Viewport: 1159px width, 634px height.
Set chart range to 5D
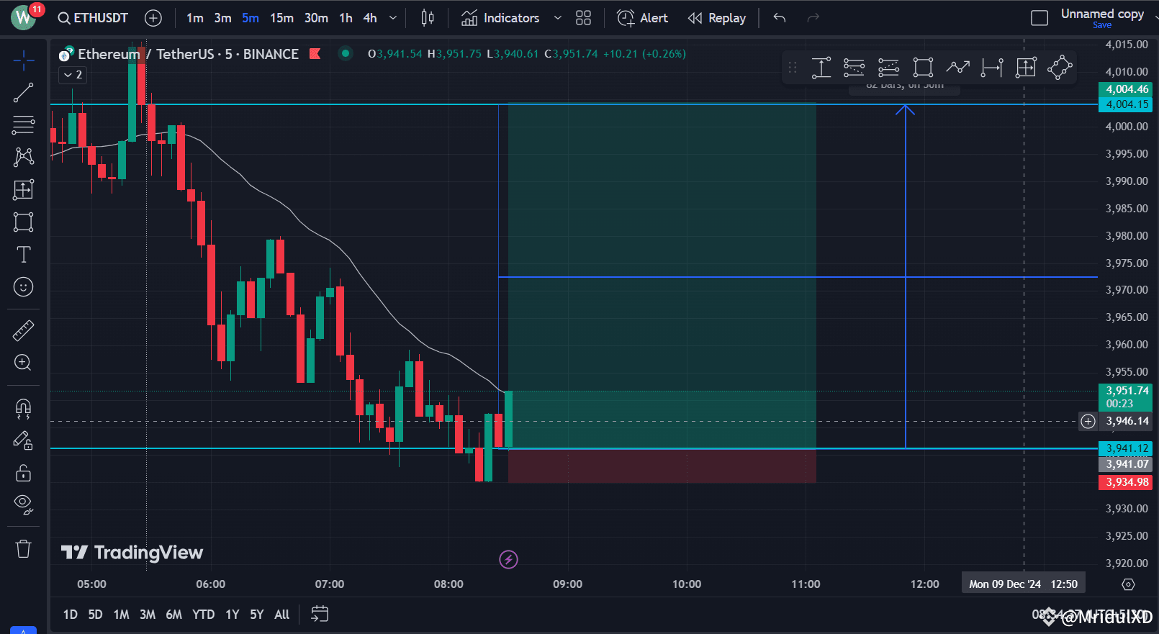pyautogui.click(x=95, y=615)
